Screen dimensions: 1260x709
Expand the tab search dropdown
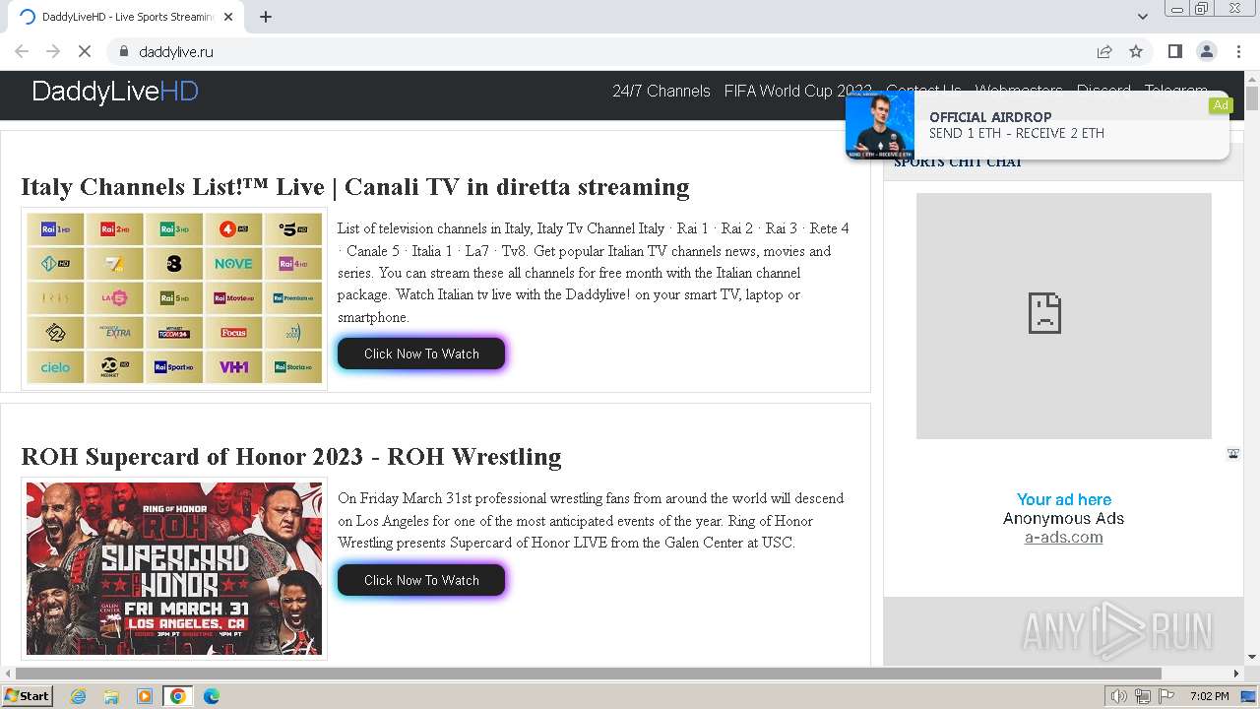(1142, 16)
